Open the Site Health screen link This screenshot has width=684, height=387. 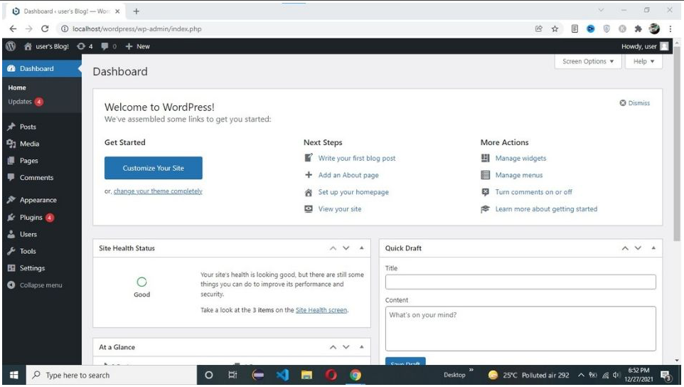pyautogui.click(x=321, y=310)
